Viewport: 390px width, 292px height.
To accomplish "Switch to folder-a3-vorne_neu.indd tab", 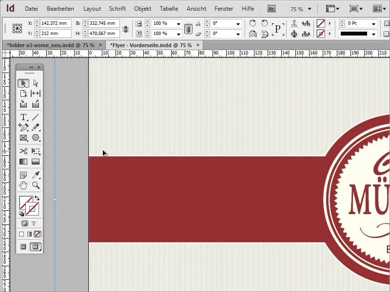I will pos(51,45).
